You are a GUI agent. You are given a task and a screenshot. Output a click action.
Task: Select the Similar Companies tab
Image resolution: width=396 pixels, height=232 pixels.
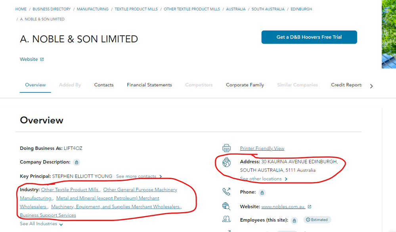point(297,85)
